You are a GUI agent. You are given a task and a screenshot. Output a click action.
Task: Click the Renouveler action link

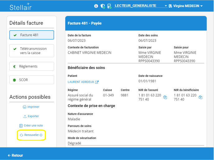tap(31, 135)
